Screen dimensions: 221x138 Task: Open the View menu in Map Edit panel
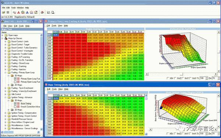[10, 26]
